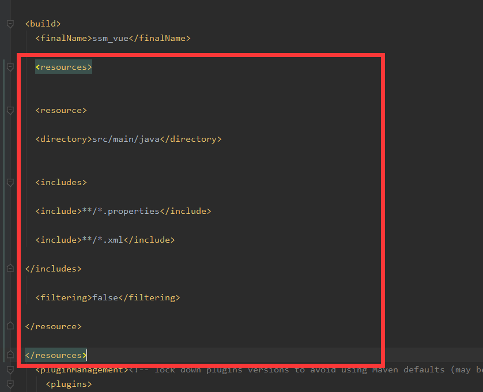Click the <includes> opening tag

coord(61,182)
